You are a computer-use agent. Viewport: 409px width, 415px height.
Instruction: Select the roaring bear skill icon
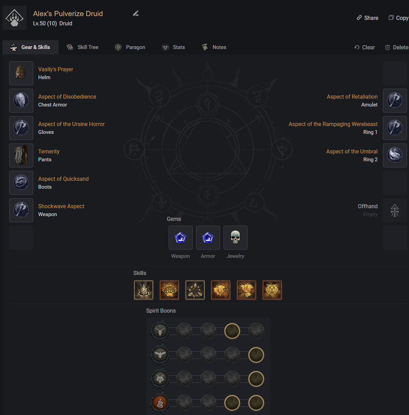coord(272,290)
